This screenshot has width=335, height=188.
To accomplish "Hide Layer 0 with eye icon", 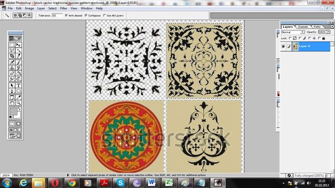I will [x=283, y=46].
